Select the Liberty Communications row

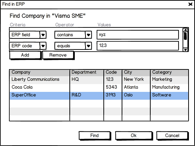click(x=99, y=80)
